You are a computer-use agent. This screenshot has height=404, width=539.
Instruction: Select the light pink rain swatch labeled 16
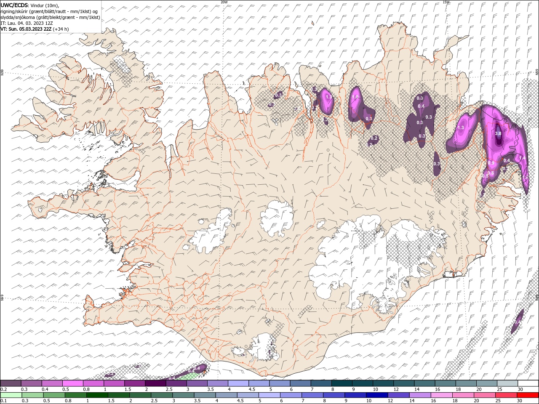pyautogui.click(x=441, y=395)
